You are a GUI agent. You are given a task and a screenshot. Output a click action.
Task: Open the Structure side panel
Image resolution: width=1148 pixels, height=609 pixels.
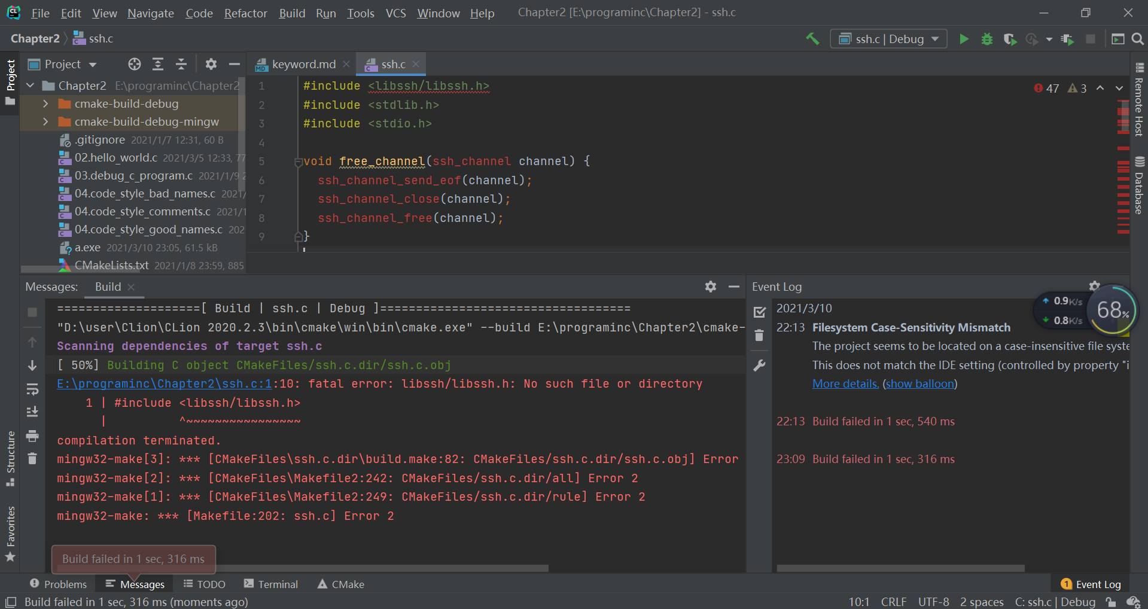10,458
